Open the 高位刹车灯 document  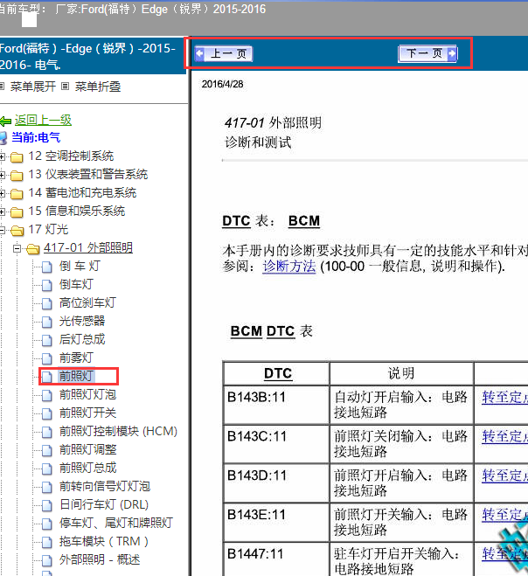(x=87, y=303)
